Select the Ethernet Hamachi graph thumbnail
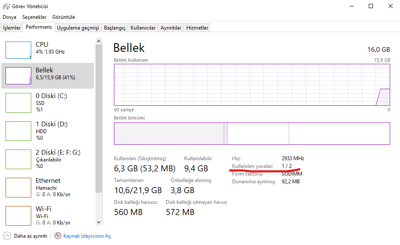 [x=18, y=187]
